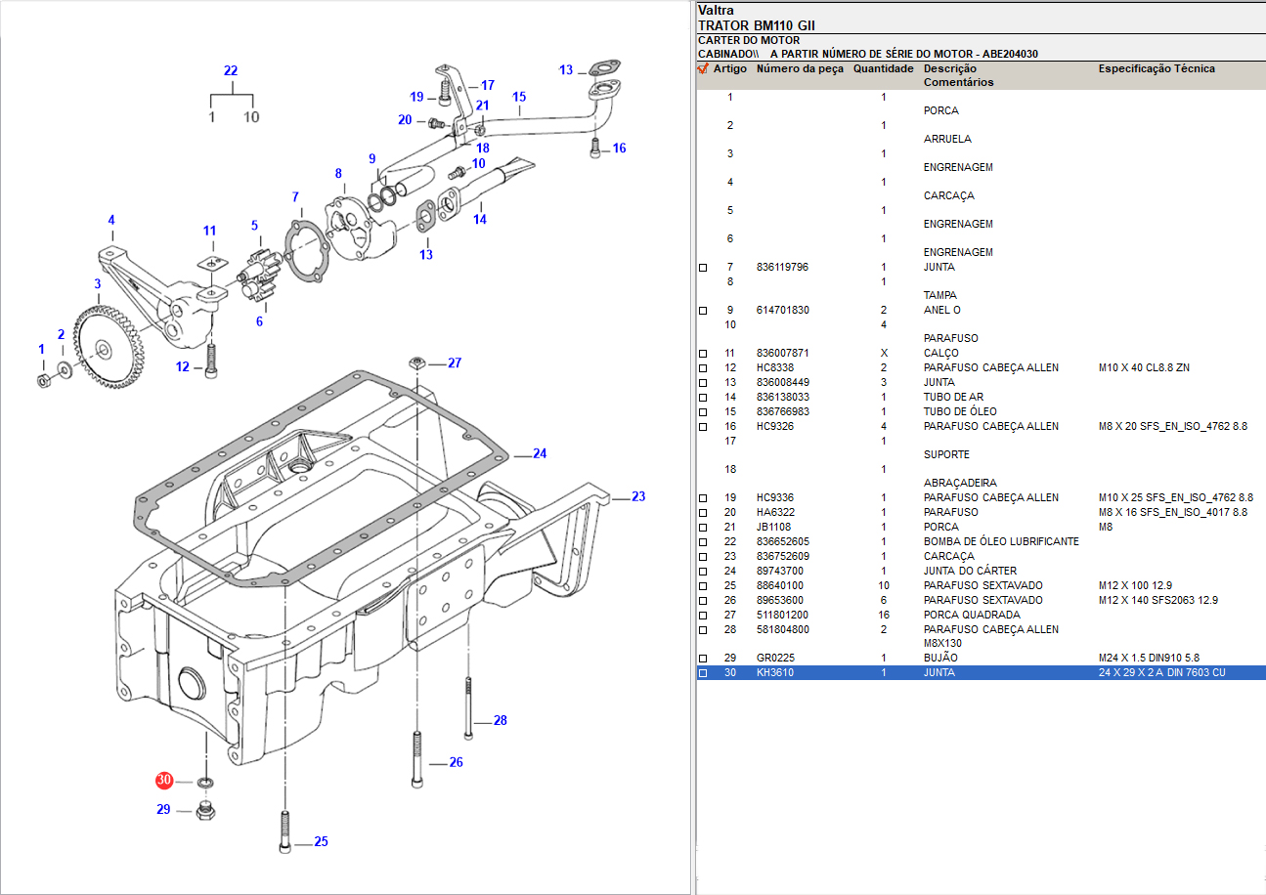Click the highlighted red callout 30

[164, 781]
